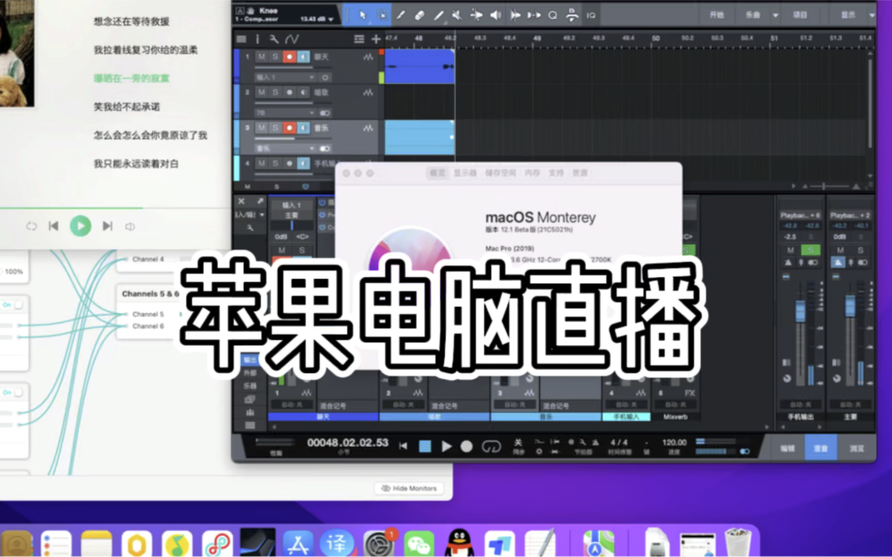
Task: Select the Bend tool
Action: click(476, 16)
